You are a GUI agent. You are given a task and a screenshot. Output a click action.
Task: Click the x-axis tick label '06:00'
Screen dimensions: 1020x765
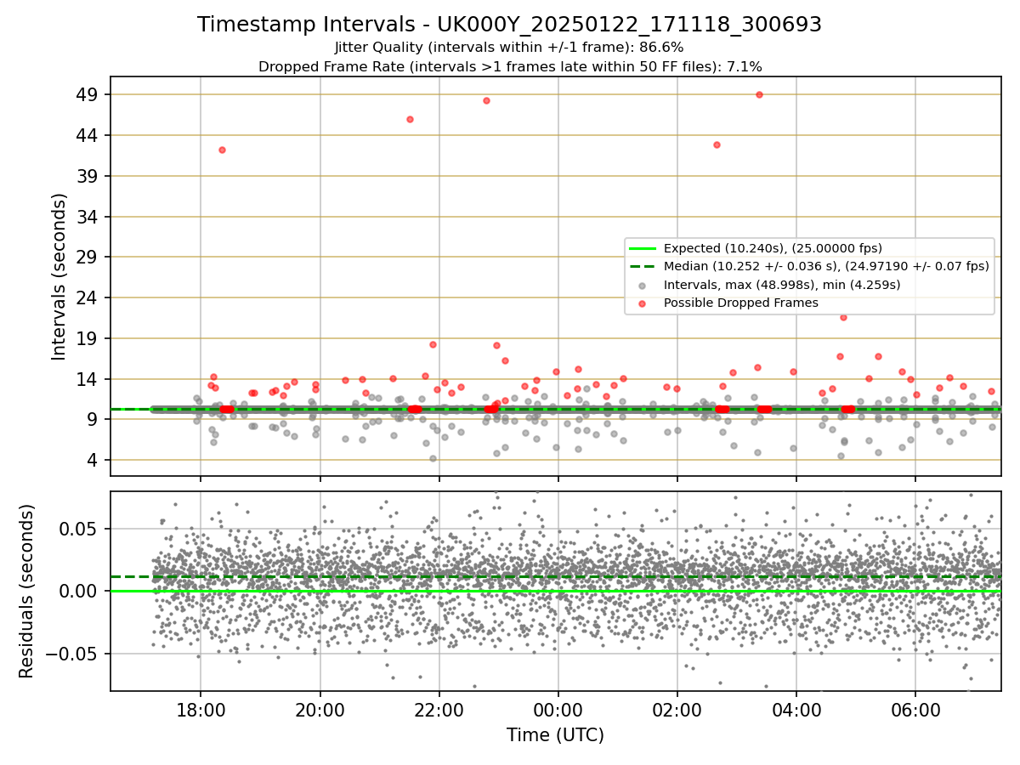pos(915,710)
